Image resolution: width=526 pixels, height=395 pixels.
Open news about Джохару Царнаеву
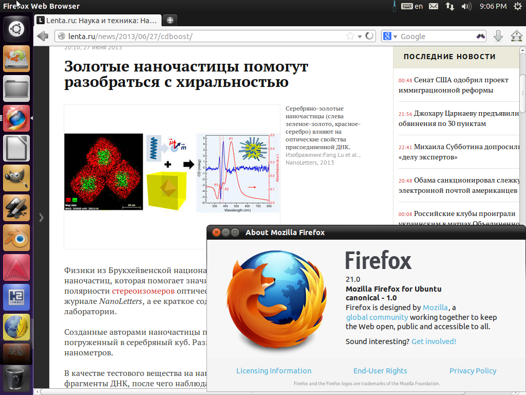(459, 119)
